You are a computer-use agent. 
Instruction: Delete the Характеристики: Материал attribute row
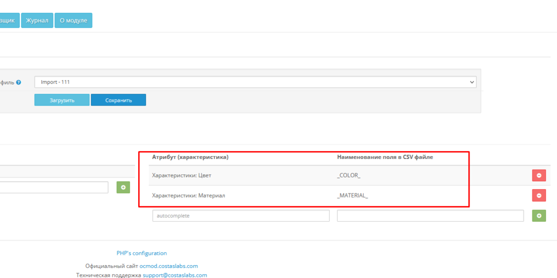(x=539, y=195)
